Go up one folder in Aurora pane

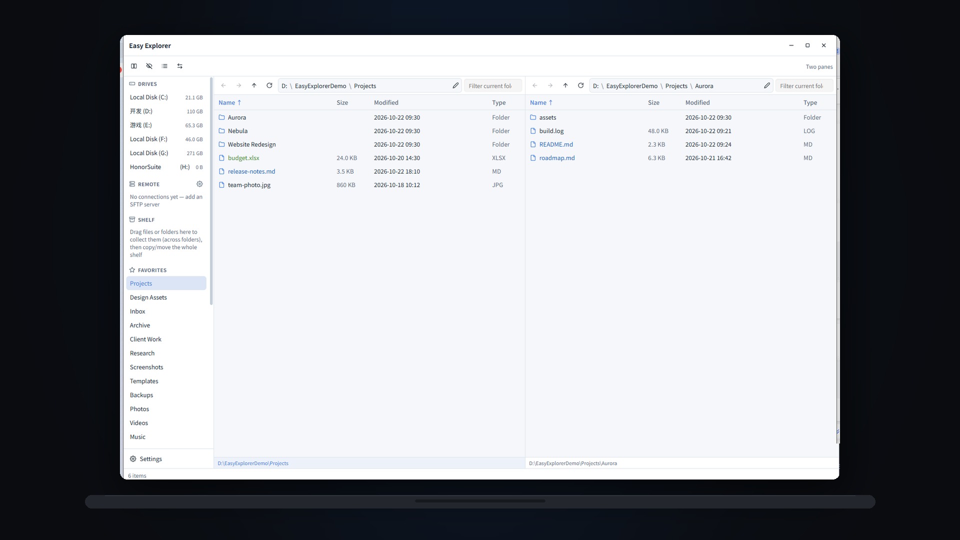tap(565, 85)
